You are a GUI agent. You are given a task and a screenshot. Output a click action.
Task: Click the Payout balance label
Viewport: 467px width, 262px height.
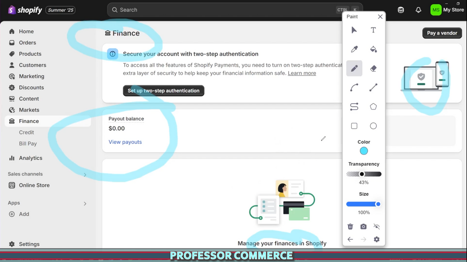(126, 119)
